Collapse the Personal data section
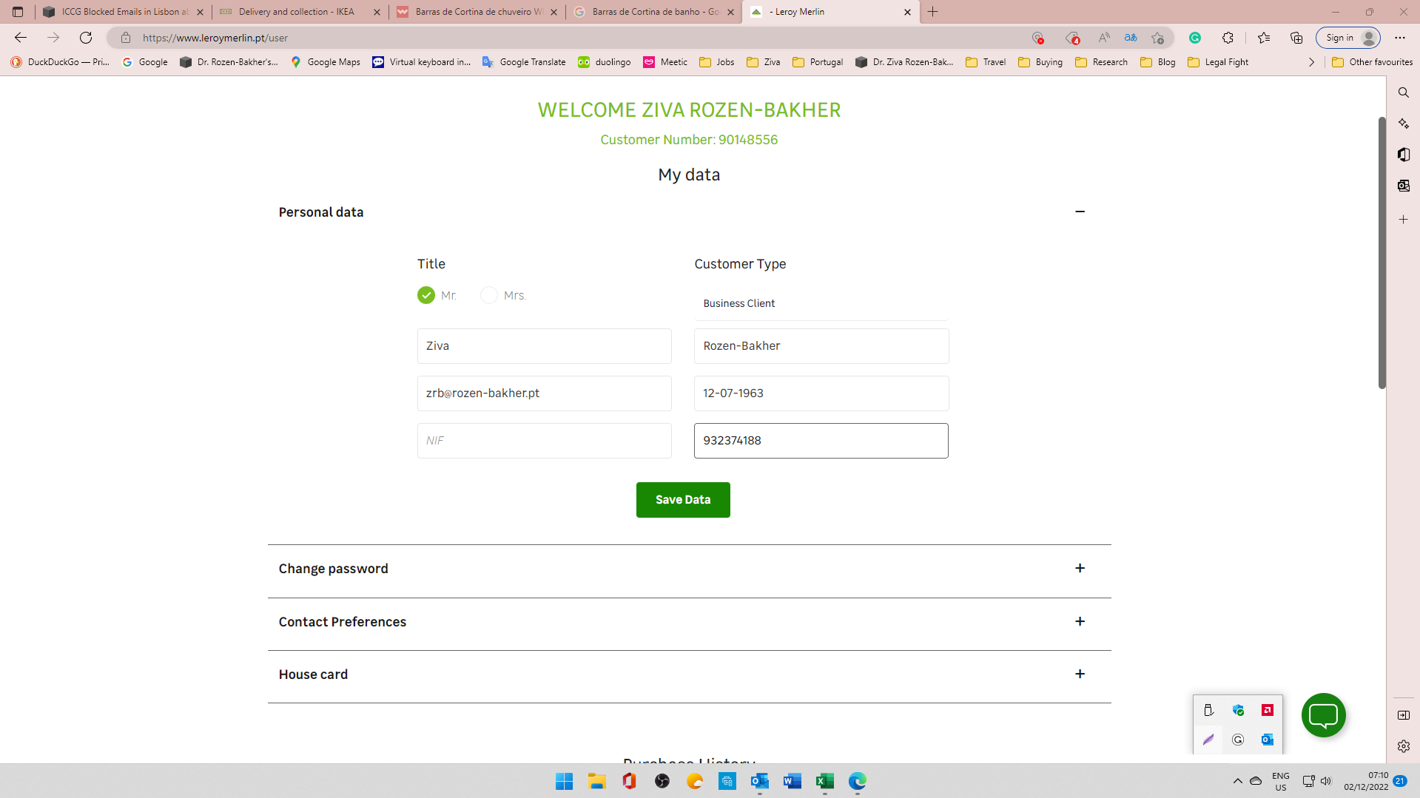 coord(1080,212)
